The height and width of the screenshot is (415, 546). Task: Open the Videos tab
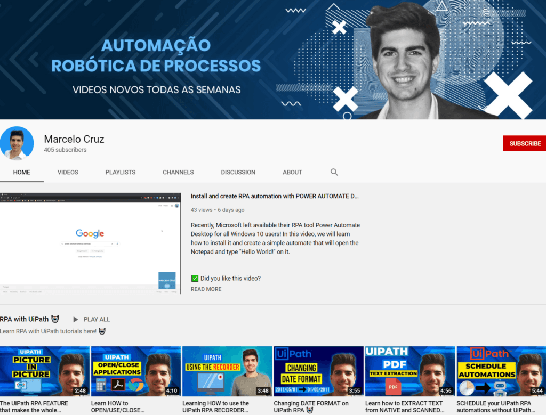tap(68, 172)
